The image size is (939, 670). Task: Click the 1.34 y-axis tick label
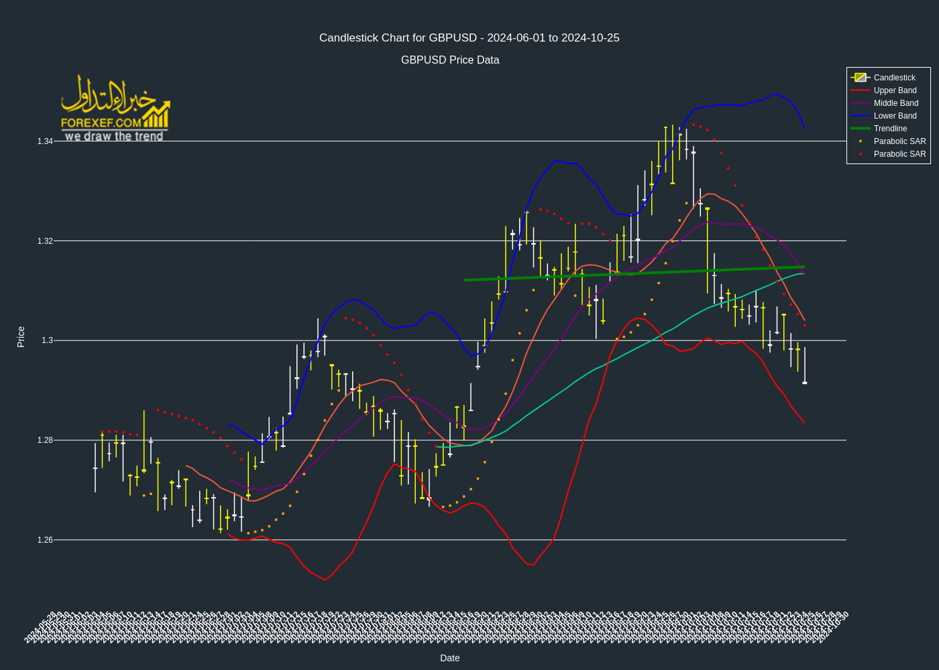(x=45, y=141)
